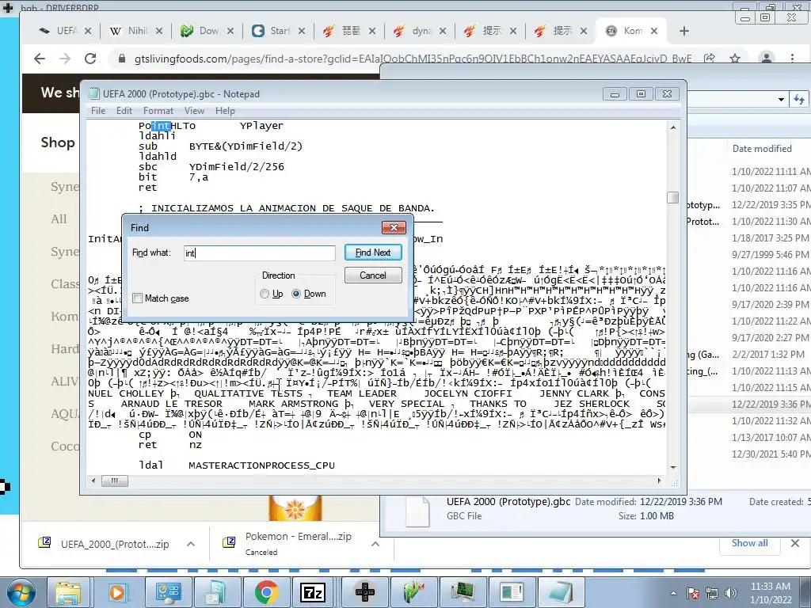Click Notepad's vertical scrollbar up arrow
The width and height of the screenshot is (811, 608).
tap(673, 127)
